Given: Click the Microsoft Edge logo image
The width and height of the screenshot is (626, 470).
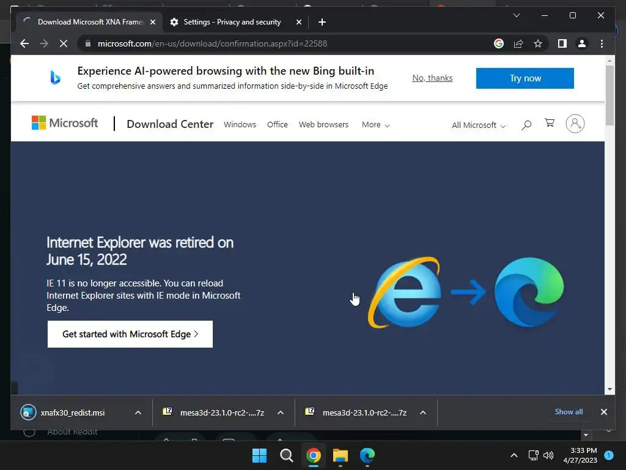Looking at the screenshot, I should (x=529, y=292).
